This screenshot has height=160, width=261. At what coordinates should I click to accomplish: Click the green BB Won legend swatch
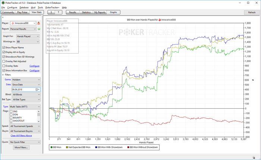[x=51, y=147]
